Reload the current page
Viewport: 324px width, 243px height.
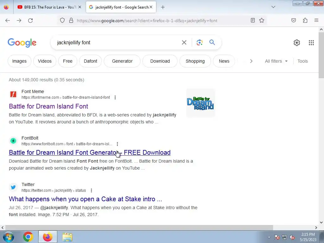30,21
